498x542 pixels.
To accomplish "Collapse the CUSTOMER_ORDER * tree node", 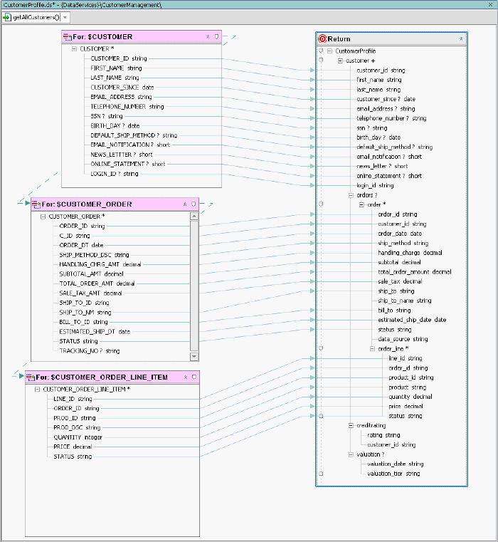I will coord(43,217).
